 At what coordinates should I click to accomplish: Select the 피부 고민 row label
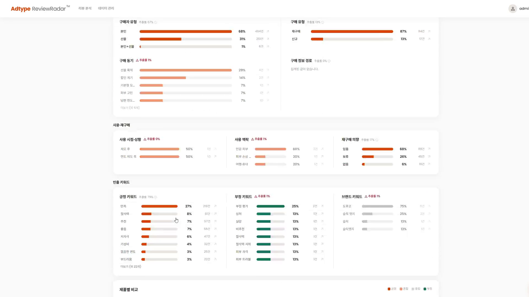(x=126, y=93)
